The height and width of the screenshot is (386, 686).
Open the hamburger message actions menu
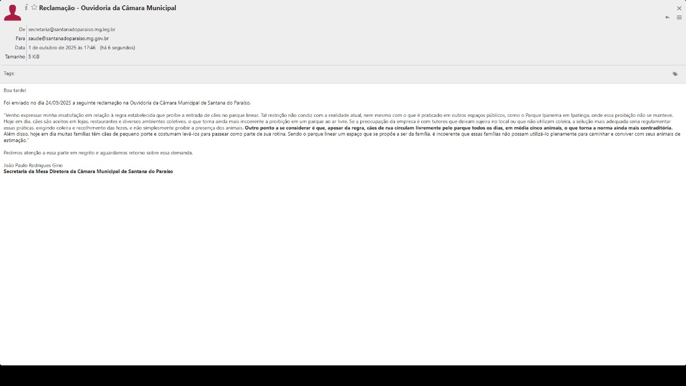tap(679, 17)
